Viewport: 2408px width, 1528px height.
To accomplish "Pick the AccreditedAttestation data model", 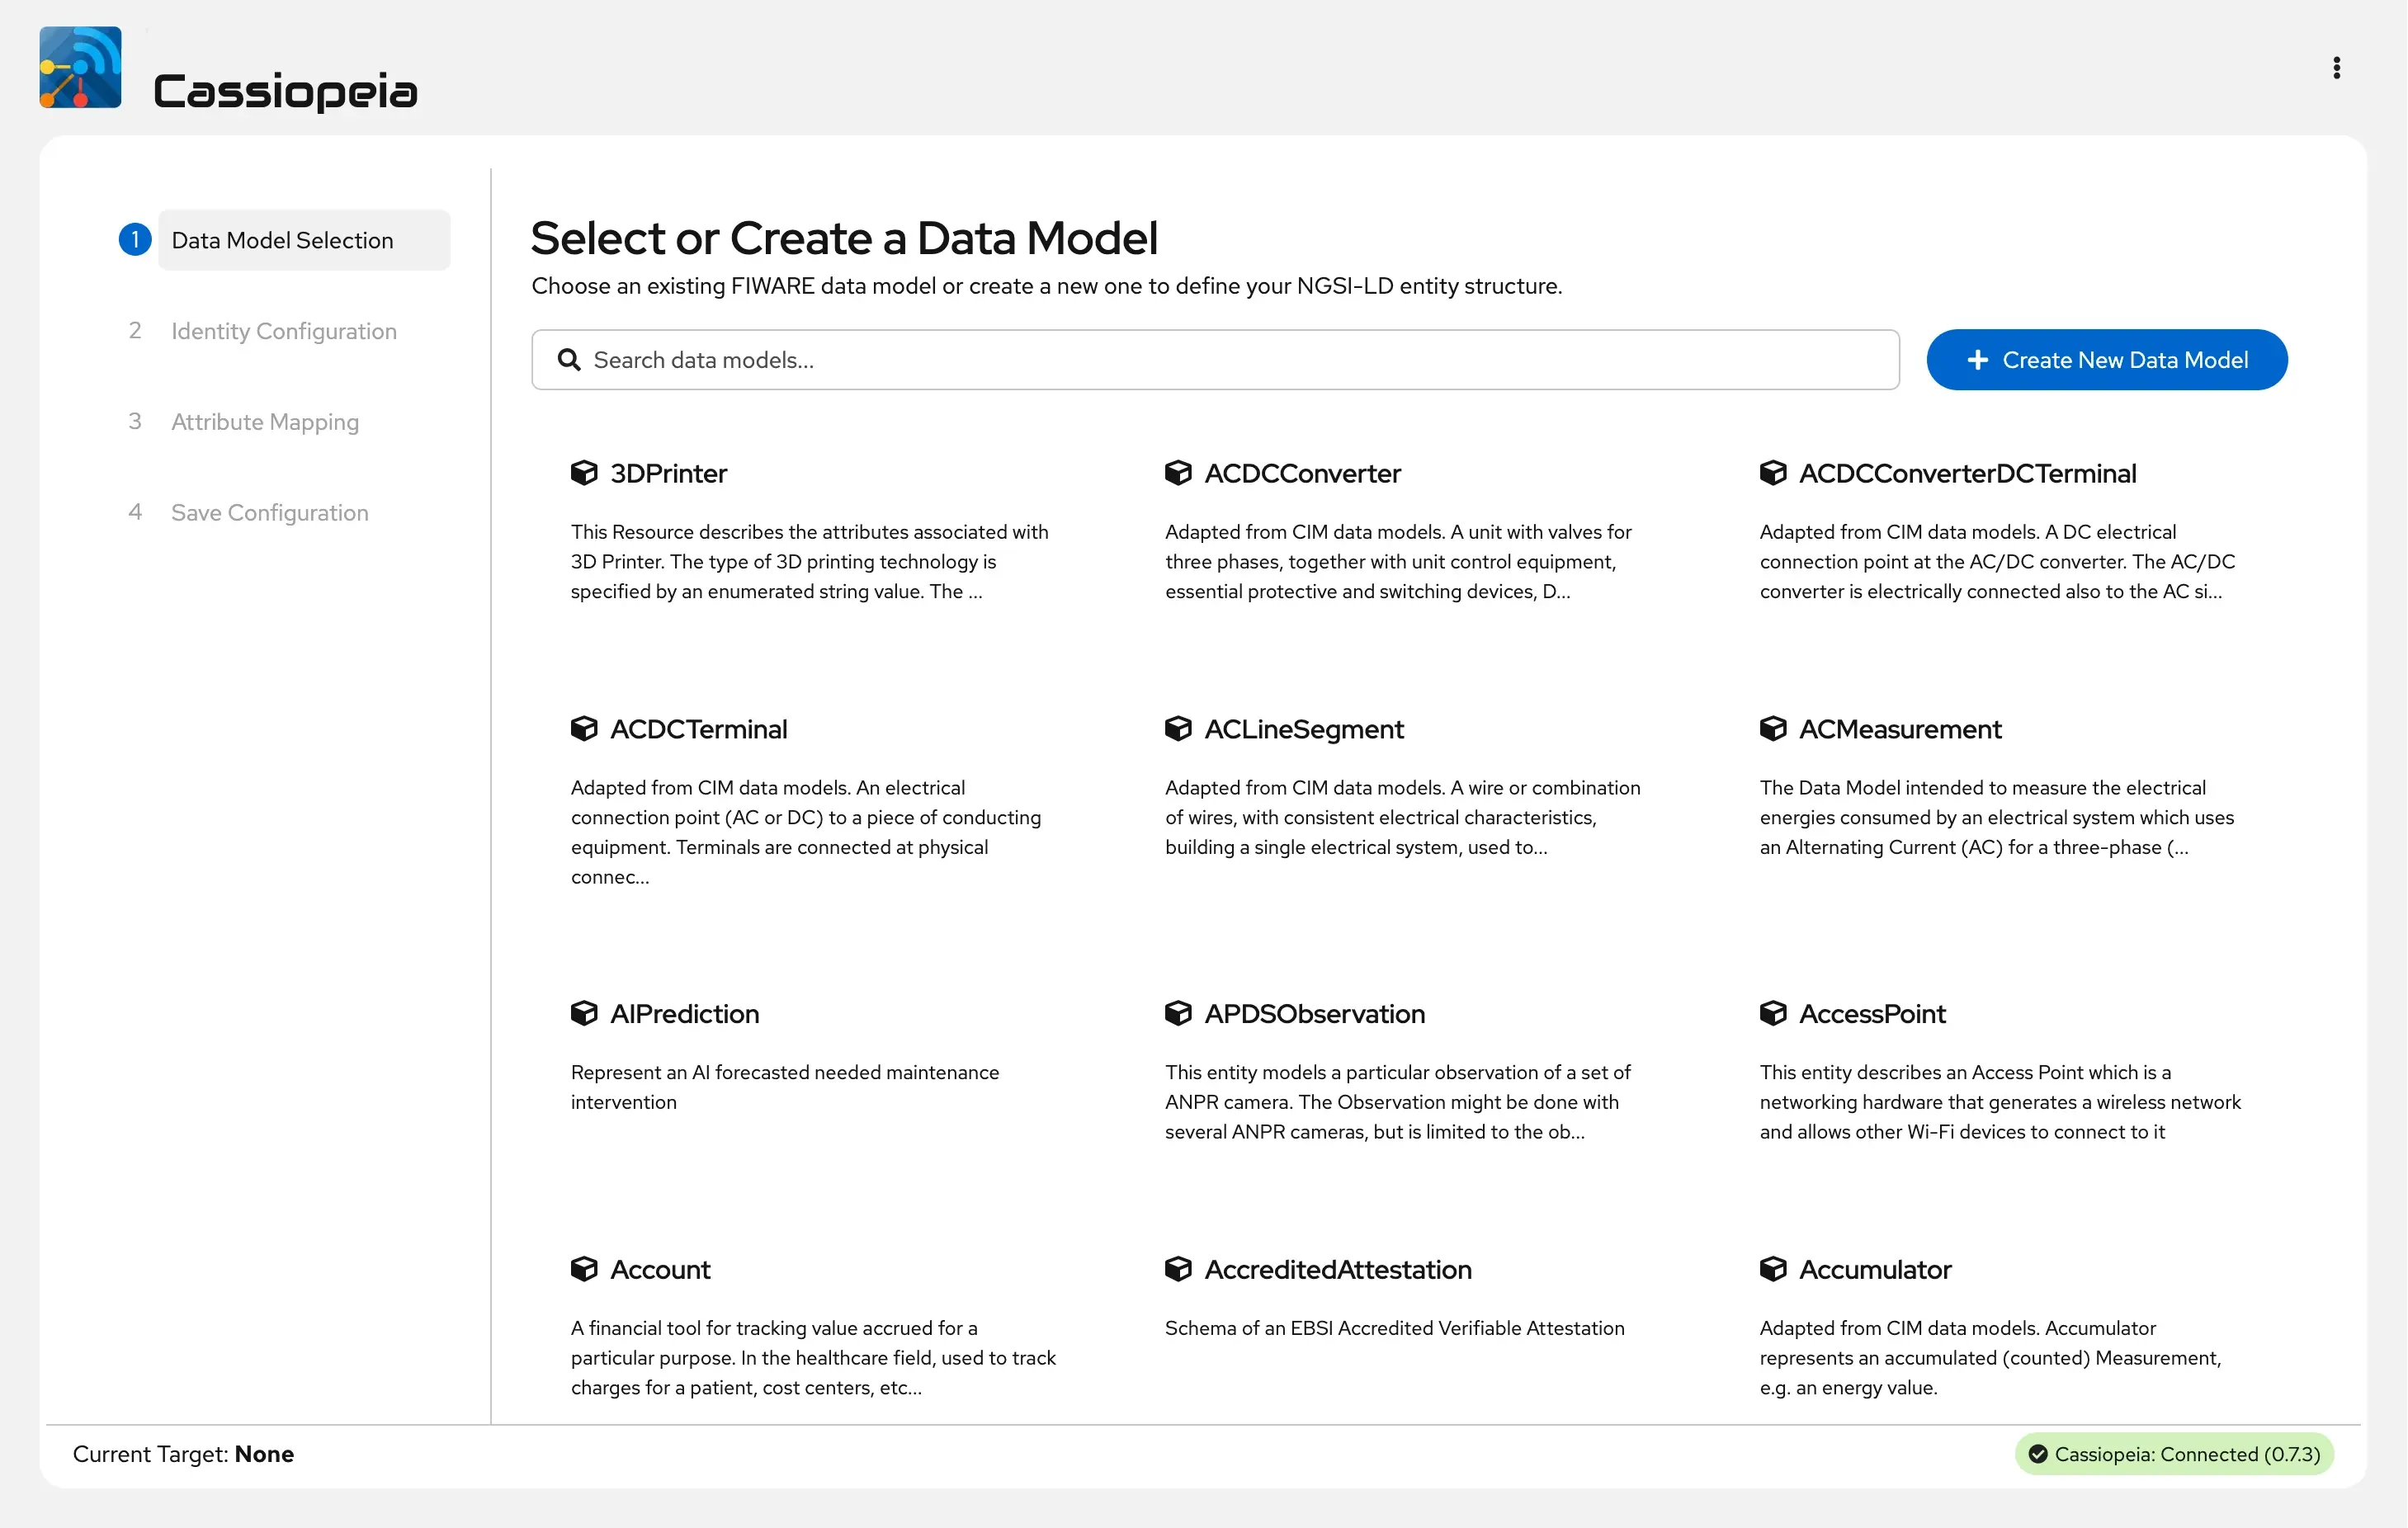I will [1337, 1269].
